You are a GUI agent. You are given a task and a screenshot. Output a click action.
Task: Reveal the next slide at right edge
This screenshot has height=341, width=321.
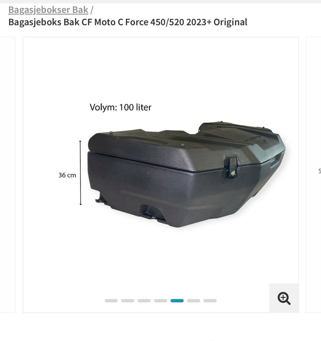pos(314,175)
